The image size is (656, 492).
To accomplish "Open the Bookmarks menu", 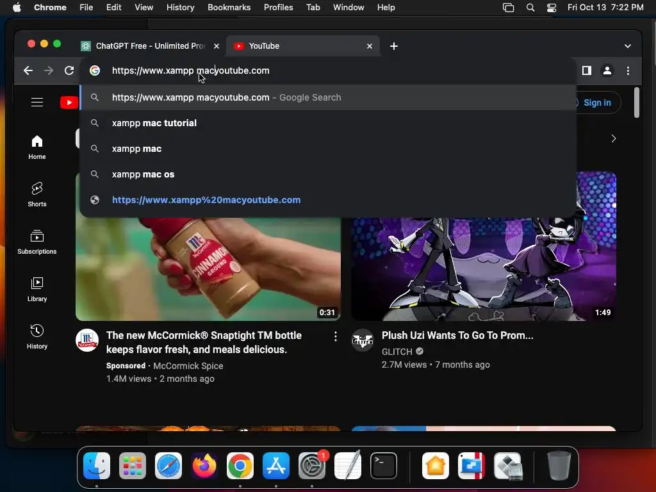I will click(x=229, y=8).
